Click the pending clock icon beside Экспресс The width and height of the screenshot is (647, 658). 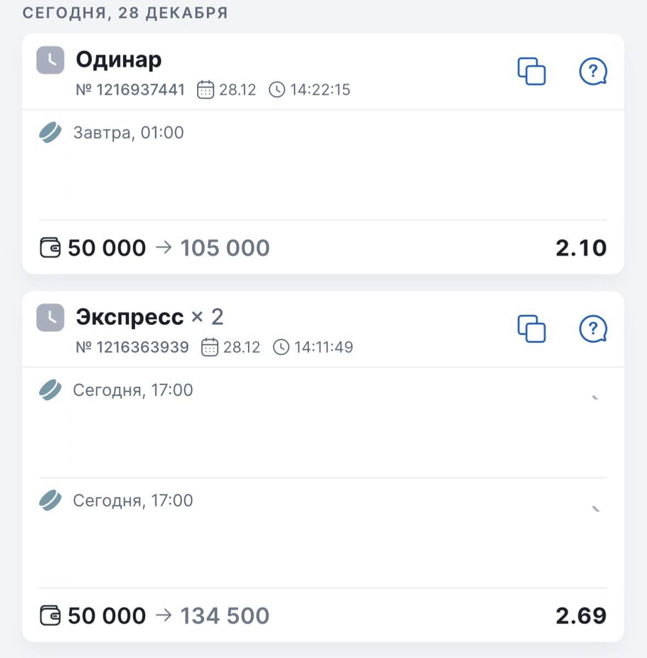pos(50,317)
